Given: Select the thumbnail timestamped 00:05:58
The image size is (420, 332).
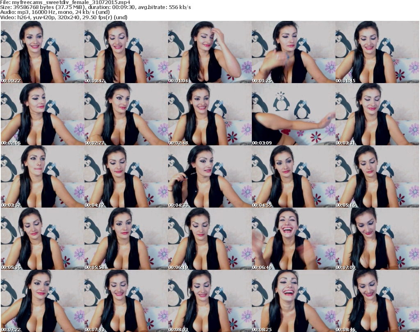Looking at the screenshot, I should [x=126, y=239].
